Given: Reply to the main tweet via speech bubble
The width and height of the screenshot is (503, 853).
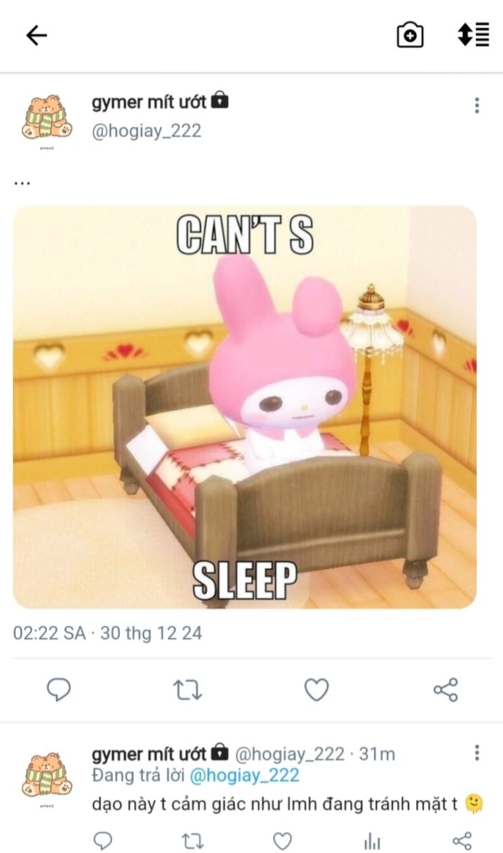Looking at the screenshot, I should (58, 690).
